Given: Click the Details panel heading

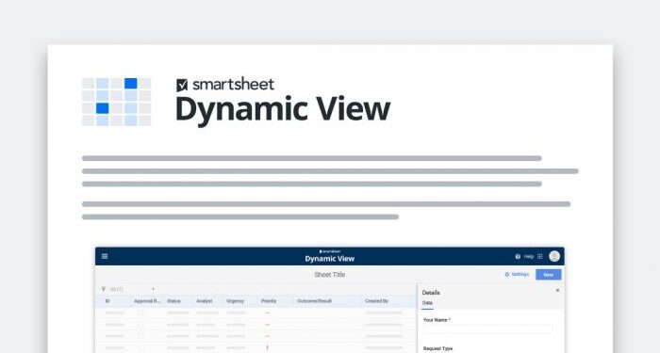Looking at the screenshot, I should click(431, 293).
